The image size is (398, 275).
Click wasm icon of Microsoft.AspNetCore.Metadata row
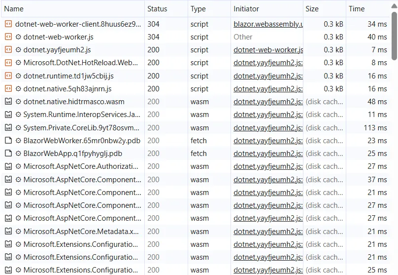[8, 231]
